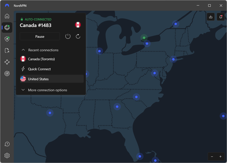
Task: Click the Texas server dot
Action: [50, 113]
